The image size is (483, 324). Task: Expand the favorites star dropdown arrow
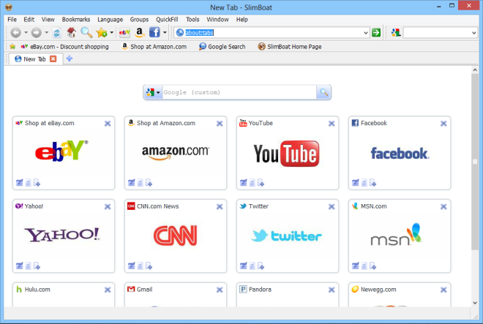pos(111,33)
